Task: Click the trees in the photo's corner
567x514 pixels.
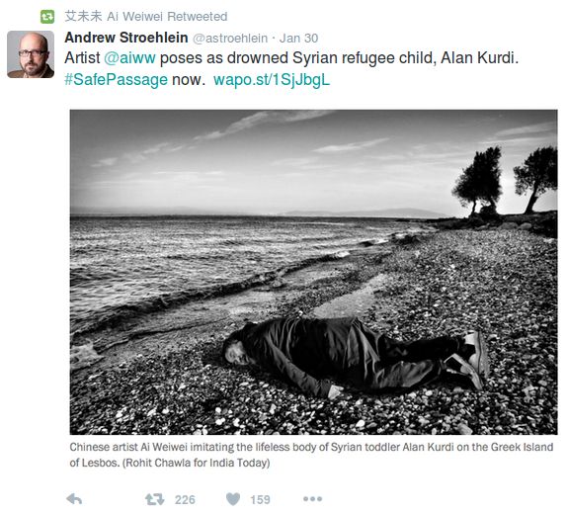Action: pos(505,180)
